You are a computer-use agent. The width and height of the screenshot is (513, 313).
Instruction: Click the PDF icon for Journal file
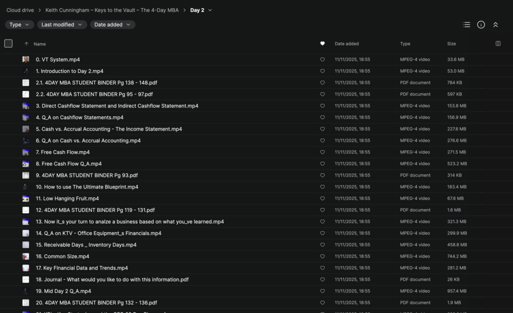(x=26, y=279)
